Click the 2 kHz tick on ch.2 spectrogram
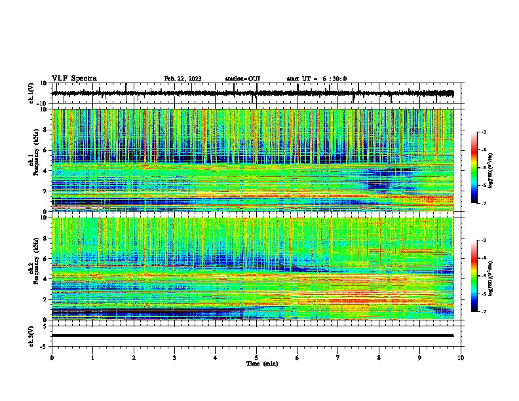 [x=45, y=299]
